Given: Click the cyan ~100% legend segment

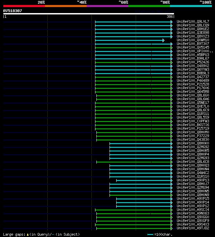Looking at the screenshot, I should coord(191,6).
